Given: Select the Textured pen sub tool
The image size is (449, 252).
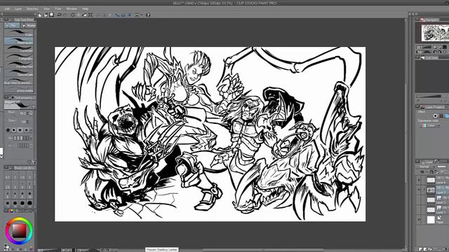Looking at the screenshot, I should pyautogui.click(x=19, y=73).
